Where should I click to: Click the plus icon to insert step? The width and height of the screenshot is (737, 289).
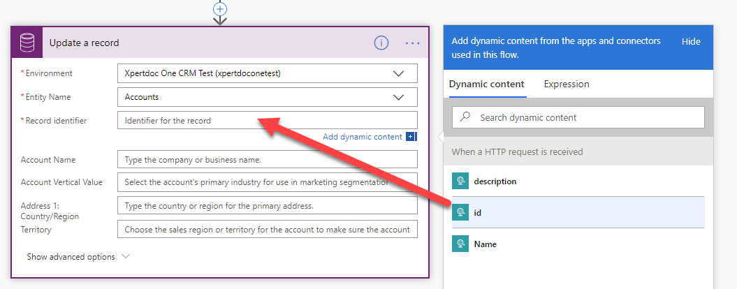coord(220,8)
